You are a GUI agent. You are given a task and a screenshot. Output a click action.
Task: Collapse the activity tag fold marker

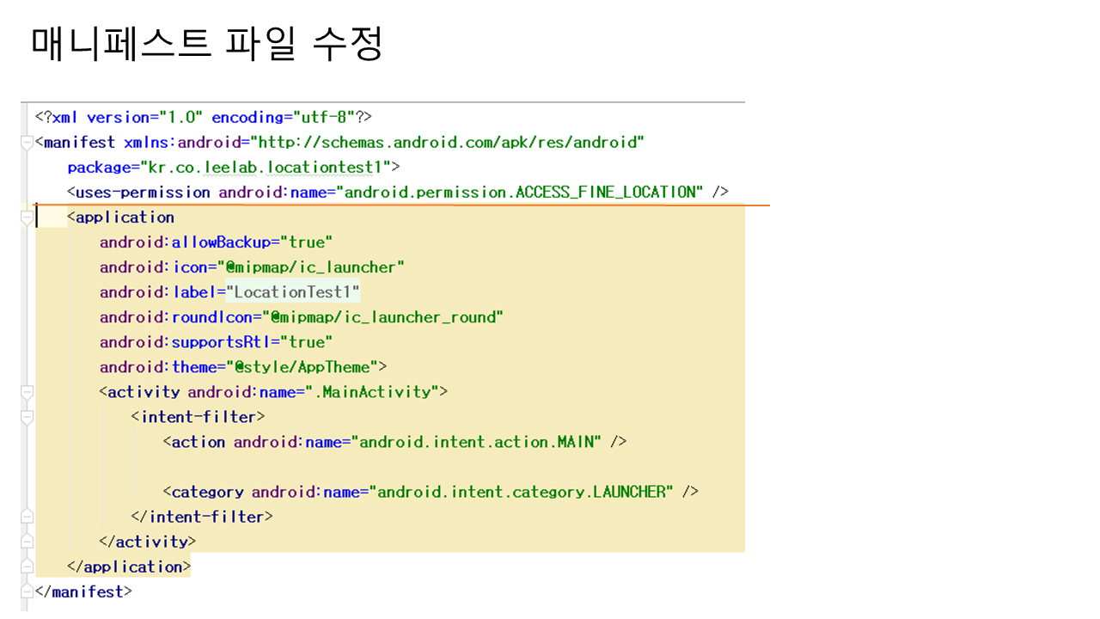(27, 392)
